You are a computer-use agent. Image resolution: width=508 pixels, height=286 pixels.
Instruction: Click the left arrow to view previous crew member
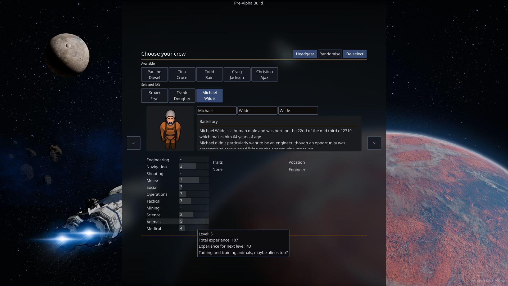coord(133,143)
